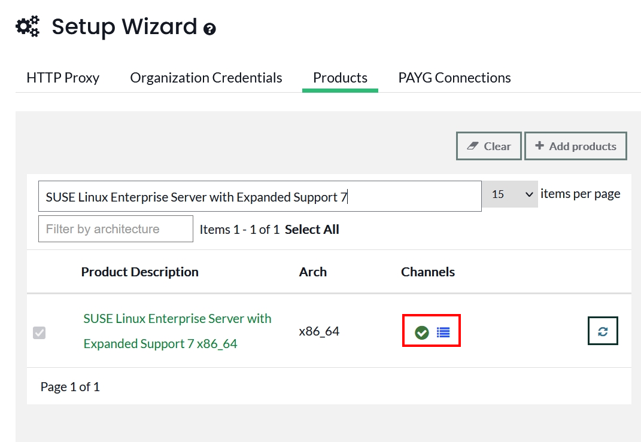Click the items per page label
This screenshot has height=442, width=641.
point(580,194)
